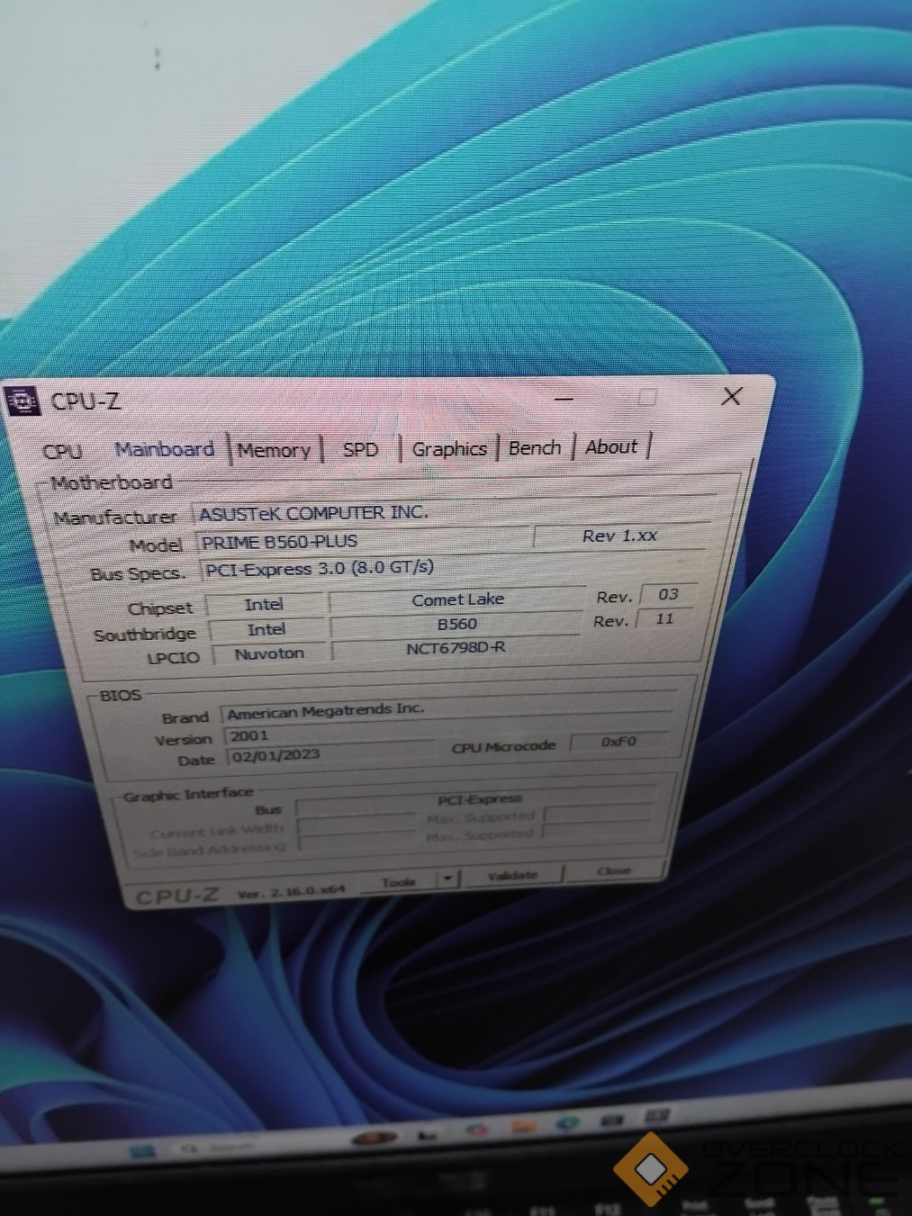Switch to the CPU tab

62,452
